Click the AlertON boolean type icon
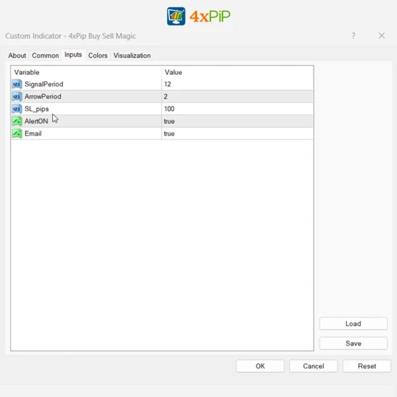 pyautogui.click(x=17, y=121)
